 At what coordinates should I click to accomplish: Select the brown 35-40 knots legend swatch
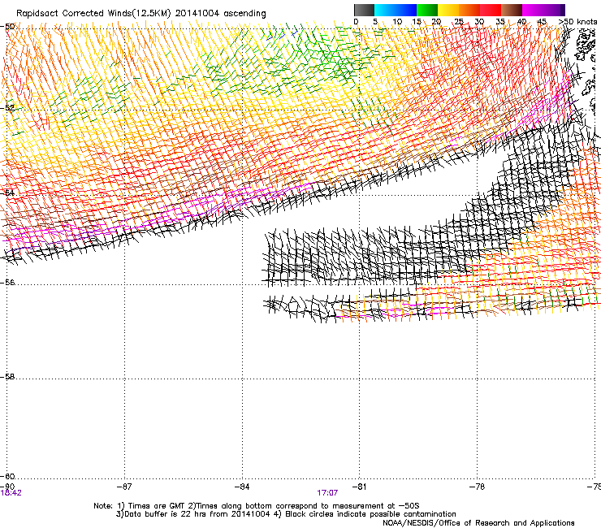click(512, 10)
